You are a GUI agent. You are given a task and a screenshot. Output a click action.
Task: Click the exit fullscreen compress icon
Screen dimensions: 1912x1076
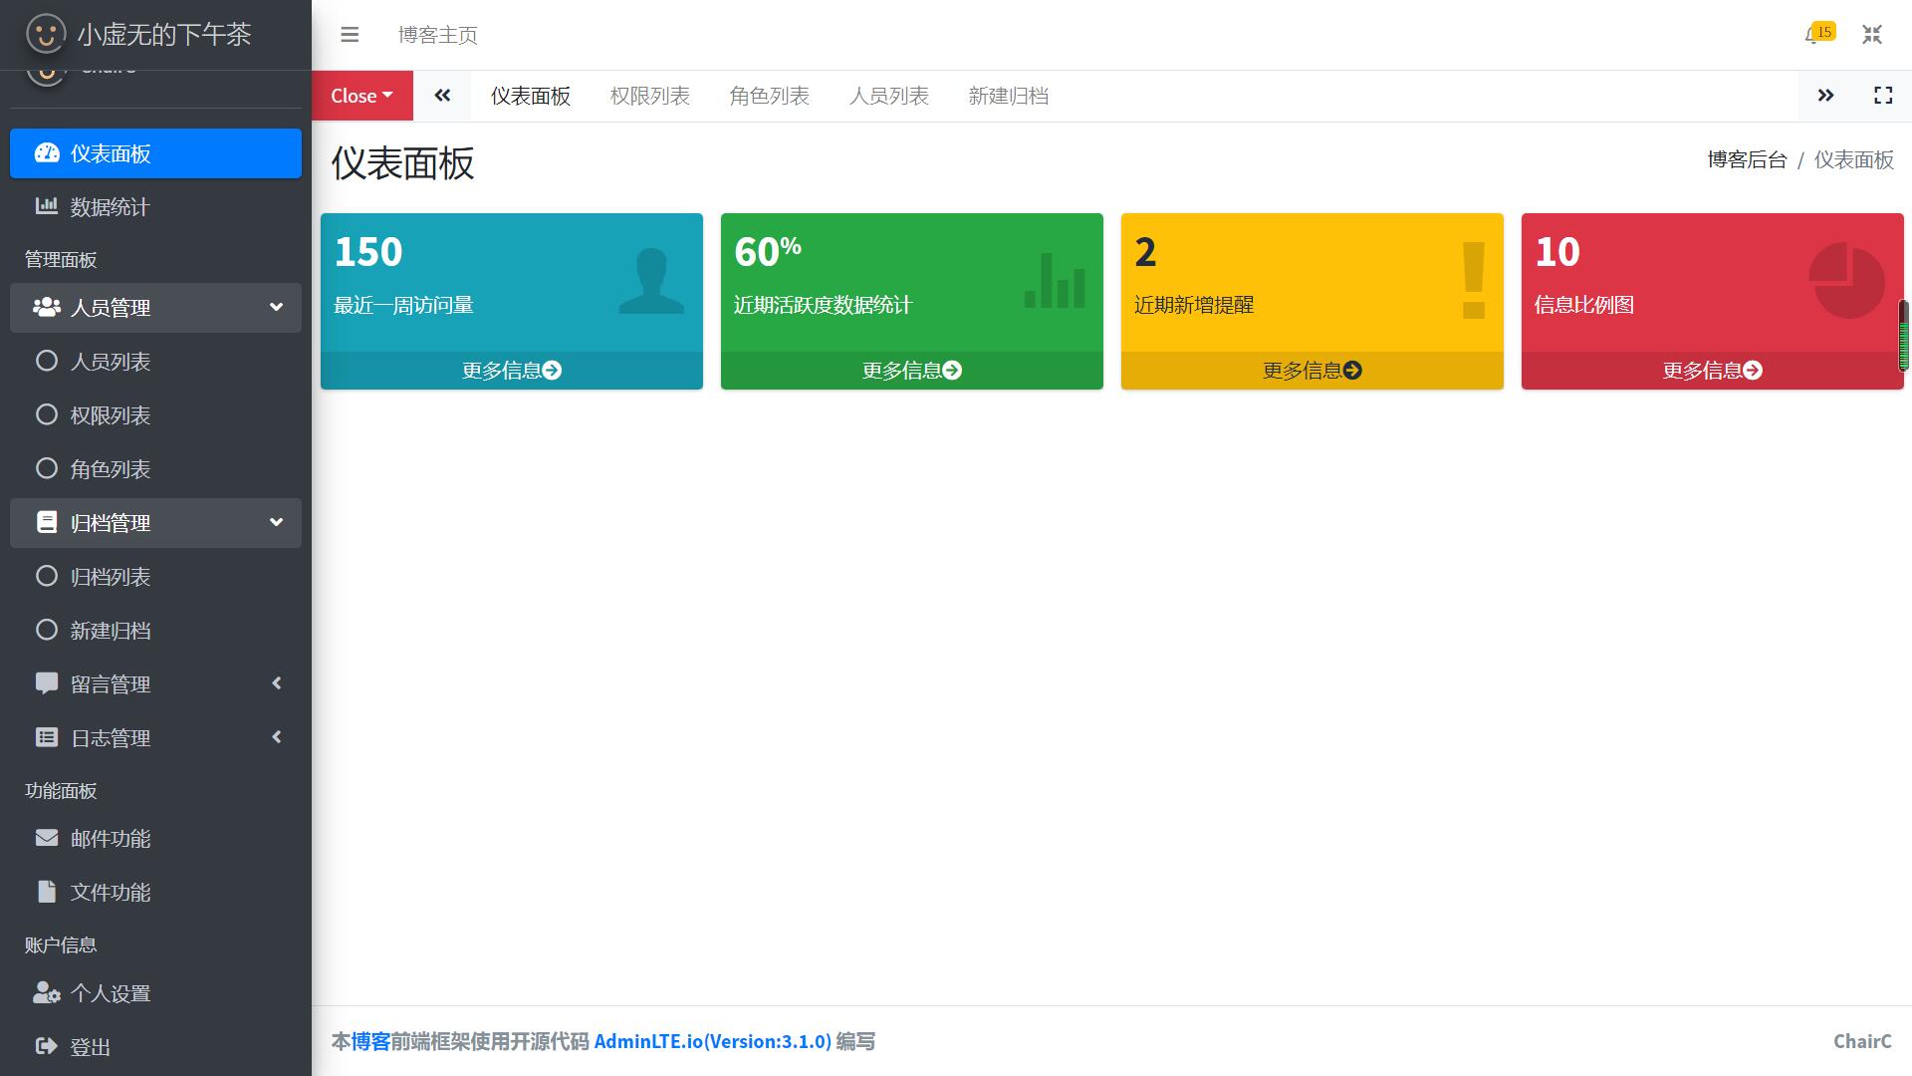tap(1871, 35)
